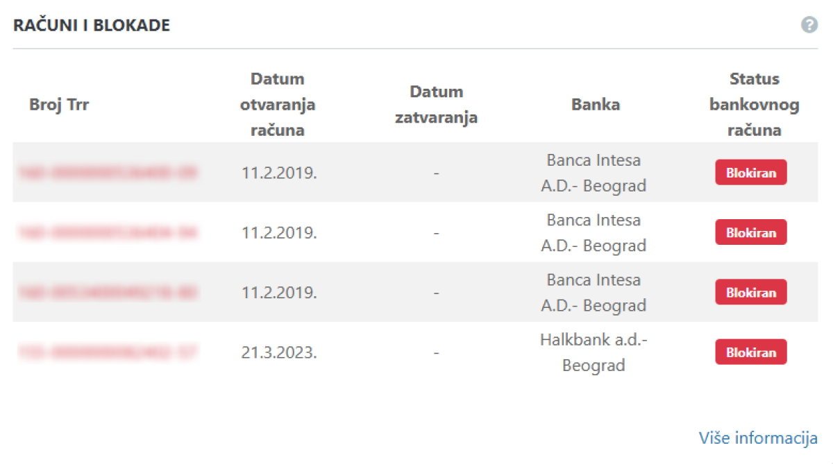Click the Datum zatvaranja column header
Viewport: 833px width, 464px height.
pos(436,105)
